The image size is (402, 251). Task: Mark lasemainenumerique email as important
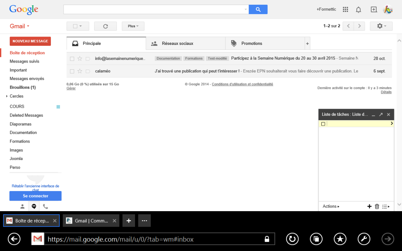point(88,59)
